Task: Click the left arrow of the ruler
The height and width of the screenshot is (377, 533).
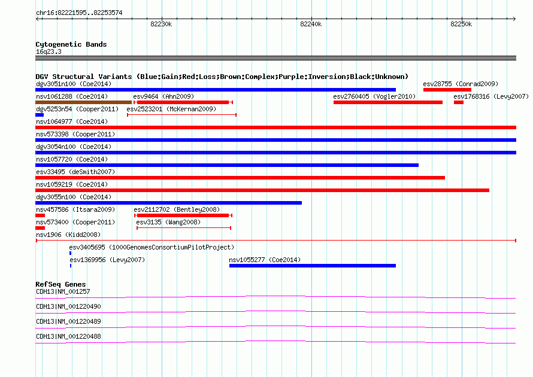Action: [x=37, y=19]
